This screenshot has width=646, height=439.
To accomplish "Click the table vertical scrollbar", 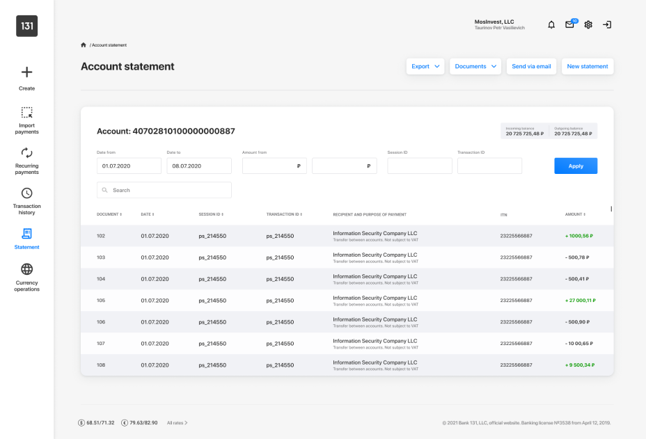I will tap(611, 209).
